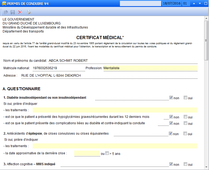This screenshot has width=209, height=170.
Task: Check 'oui' for diabetes complications question
Action: [186, 123]
